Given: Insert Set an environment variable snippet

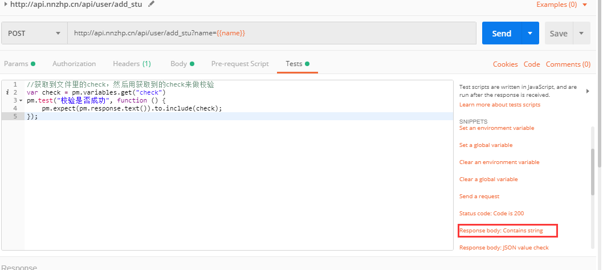Looking at the screenshot, I should pyautogui.click(x=496, y=128).
